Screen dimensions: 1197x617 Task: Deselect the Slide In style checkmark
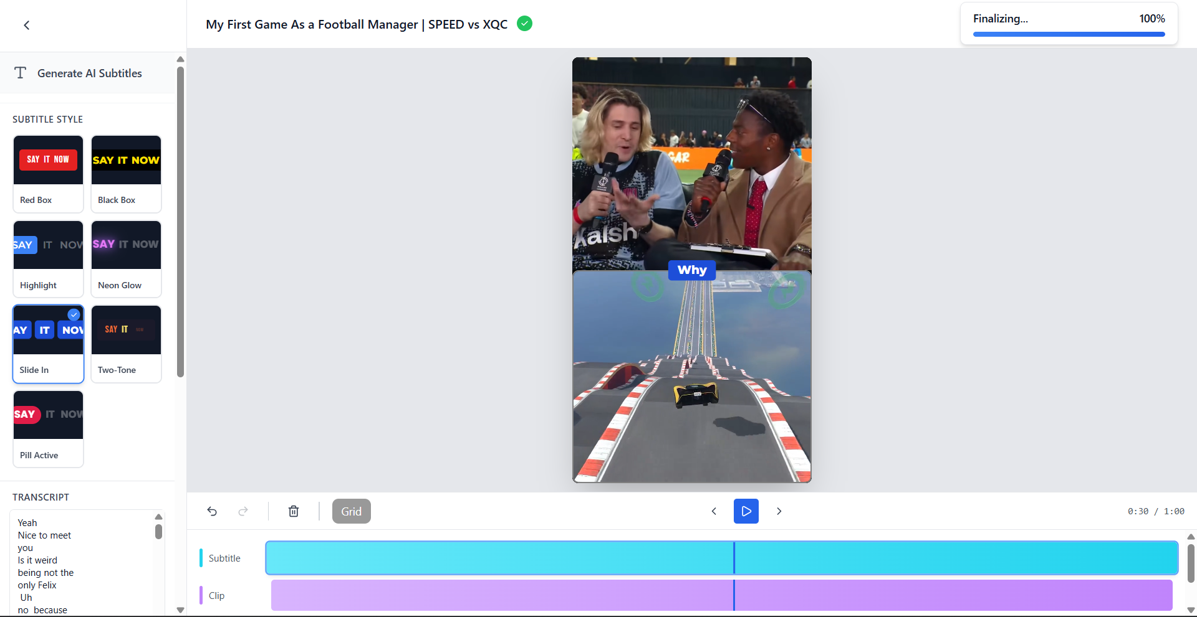(74, 314)
